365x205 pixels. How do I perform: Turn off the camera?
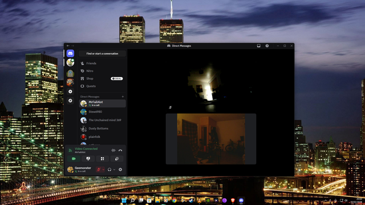(74, 159)
